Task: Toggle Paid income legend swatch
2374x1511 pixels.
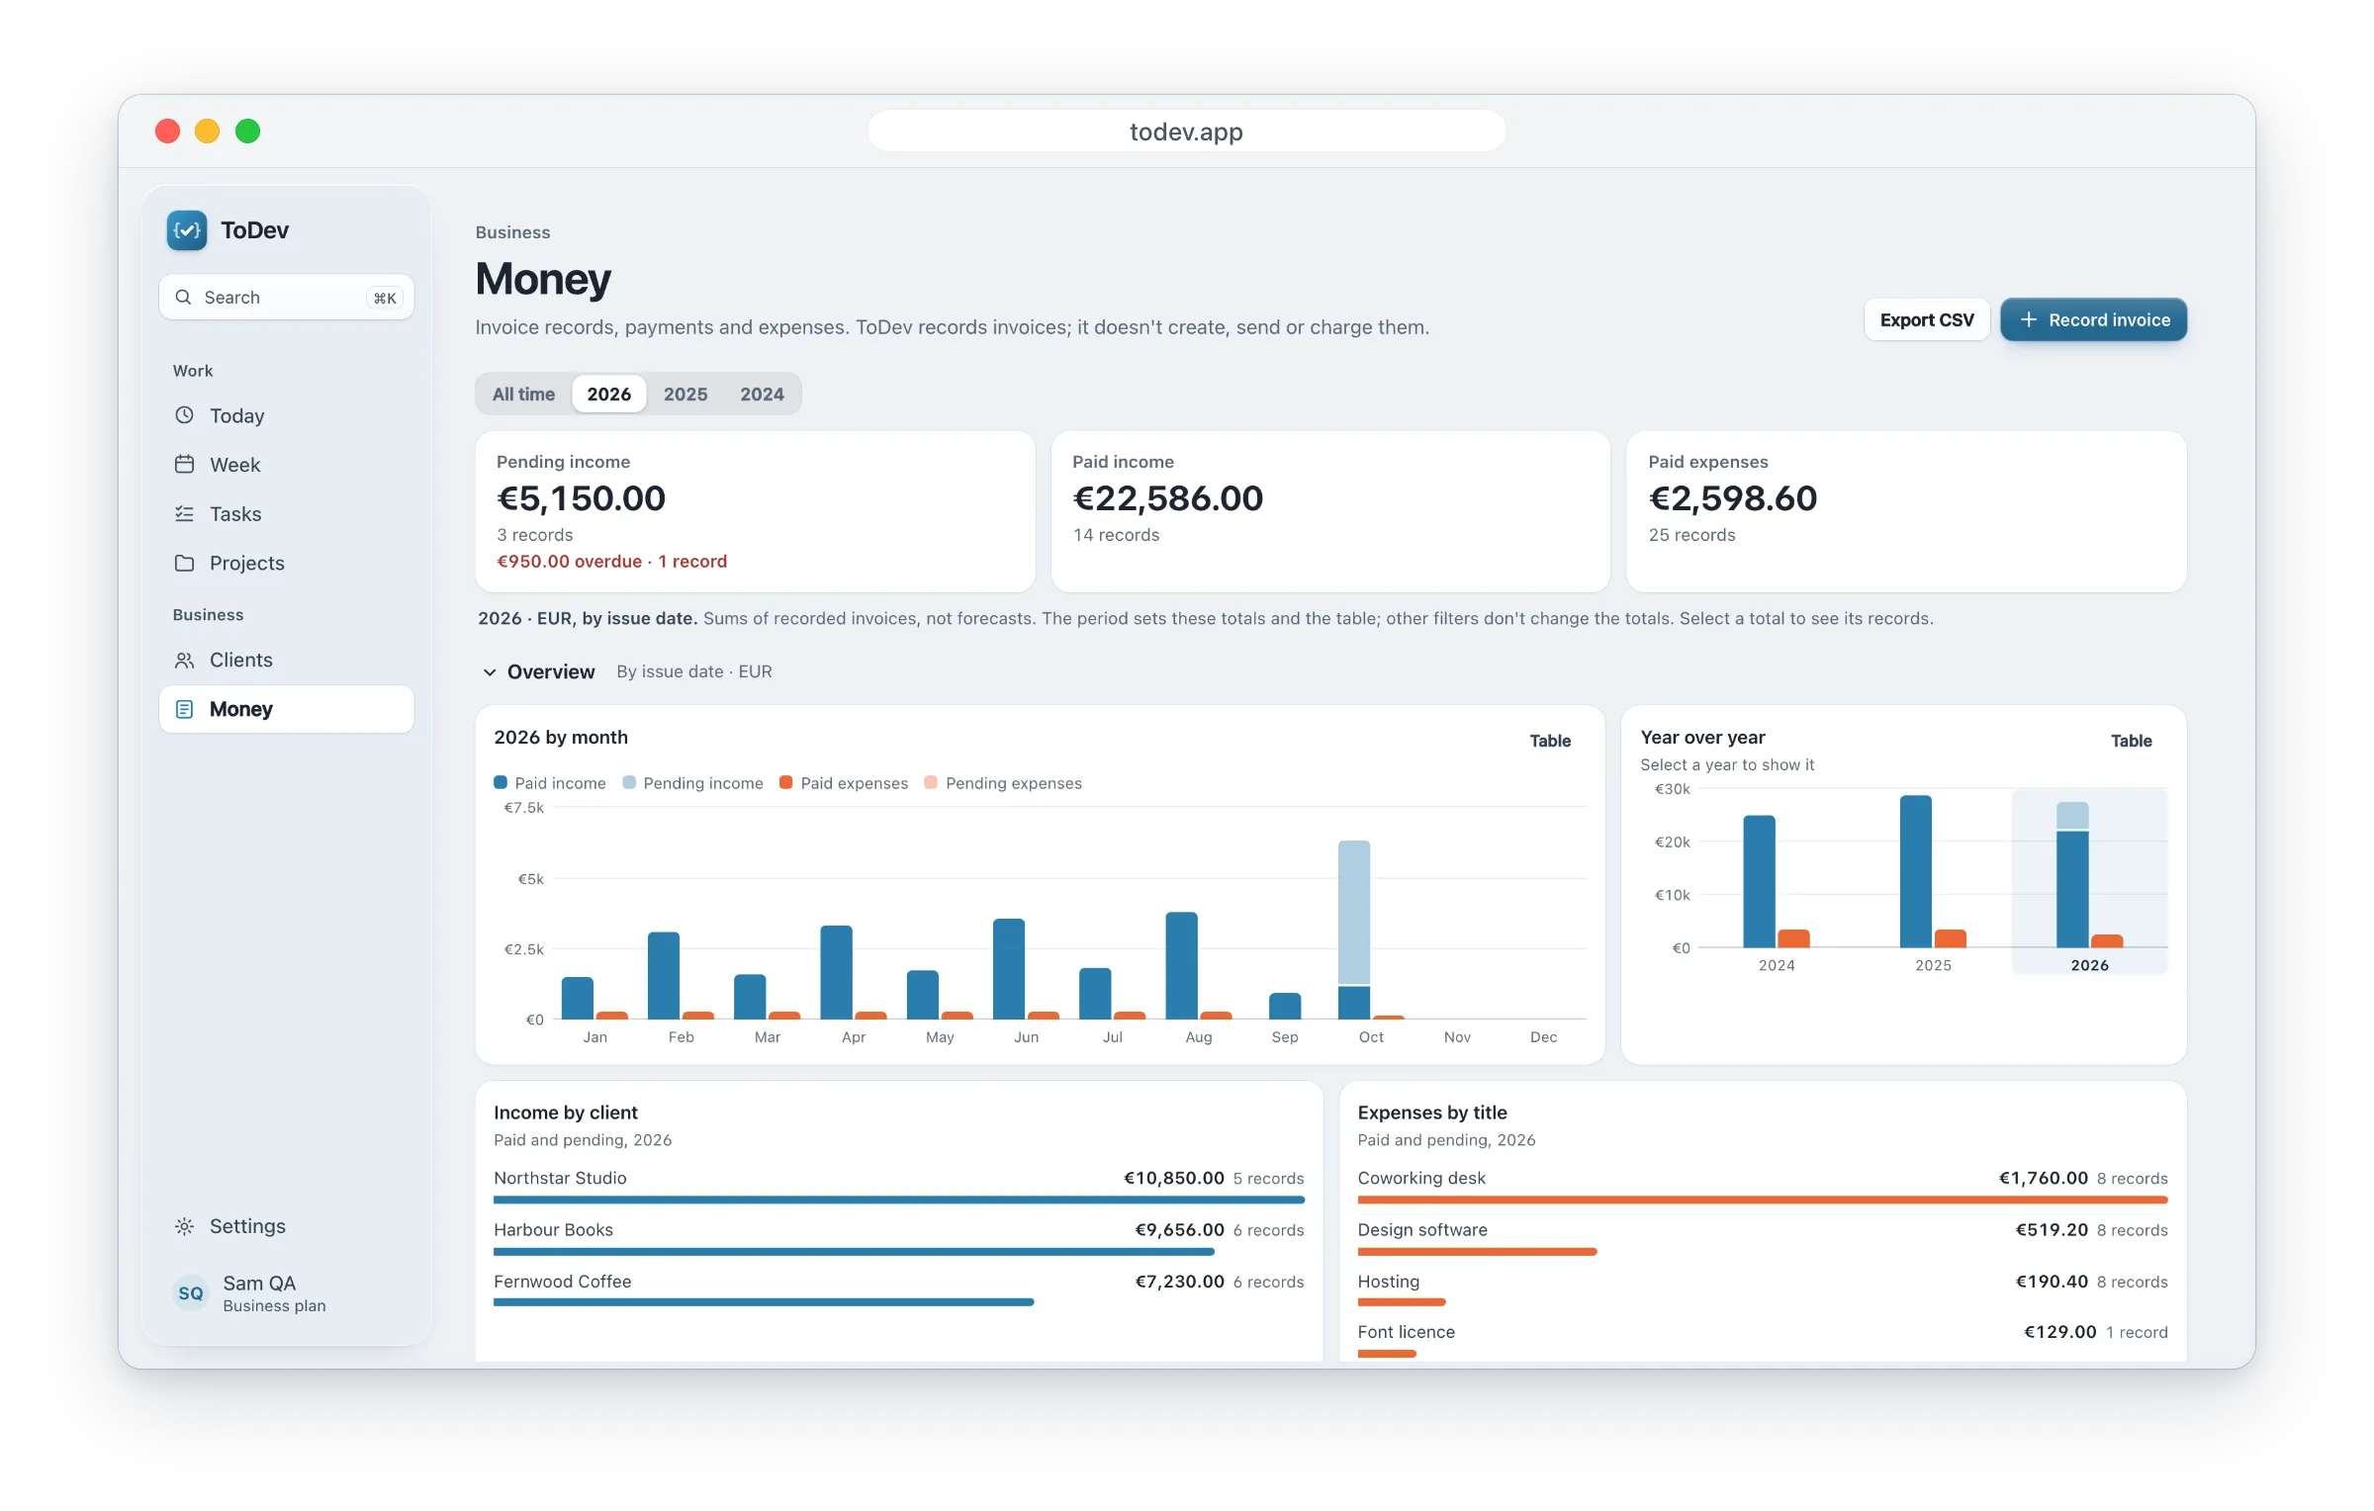Action: click(x=501, y=782)
